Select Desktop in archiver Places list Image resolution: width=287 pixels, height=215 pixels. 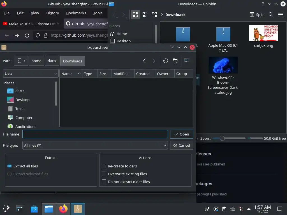pyautogui.click(x=18, y=100)
